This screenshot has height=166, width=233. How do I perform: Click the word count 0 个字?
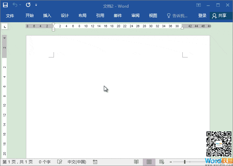(x=45, y=162)
